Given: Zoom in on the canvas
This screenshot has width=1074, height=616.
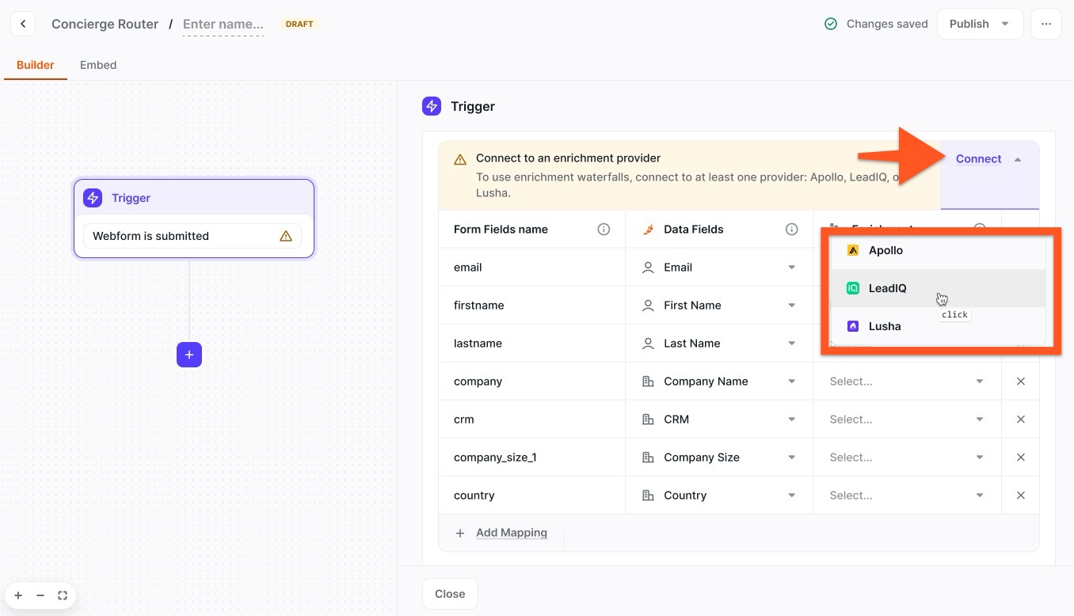Looking at the screenshot, I should [x=18, y=595].
